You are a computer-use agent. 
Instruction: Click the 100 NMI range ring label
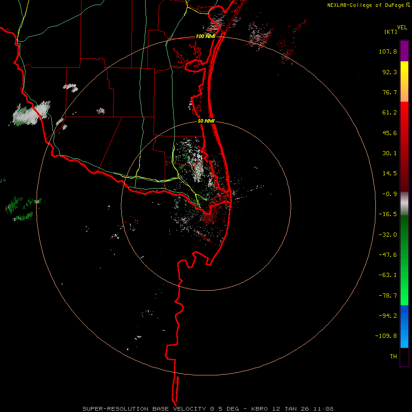pyautogui.click(x=206, y=36)
